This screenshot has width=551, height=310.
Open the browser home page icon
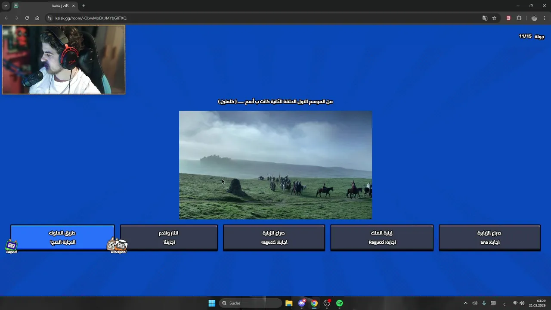point(37,18)
